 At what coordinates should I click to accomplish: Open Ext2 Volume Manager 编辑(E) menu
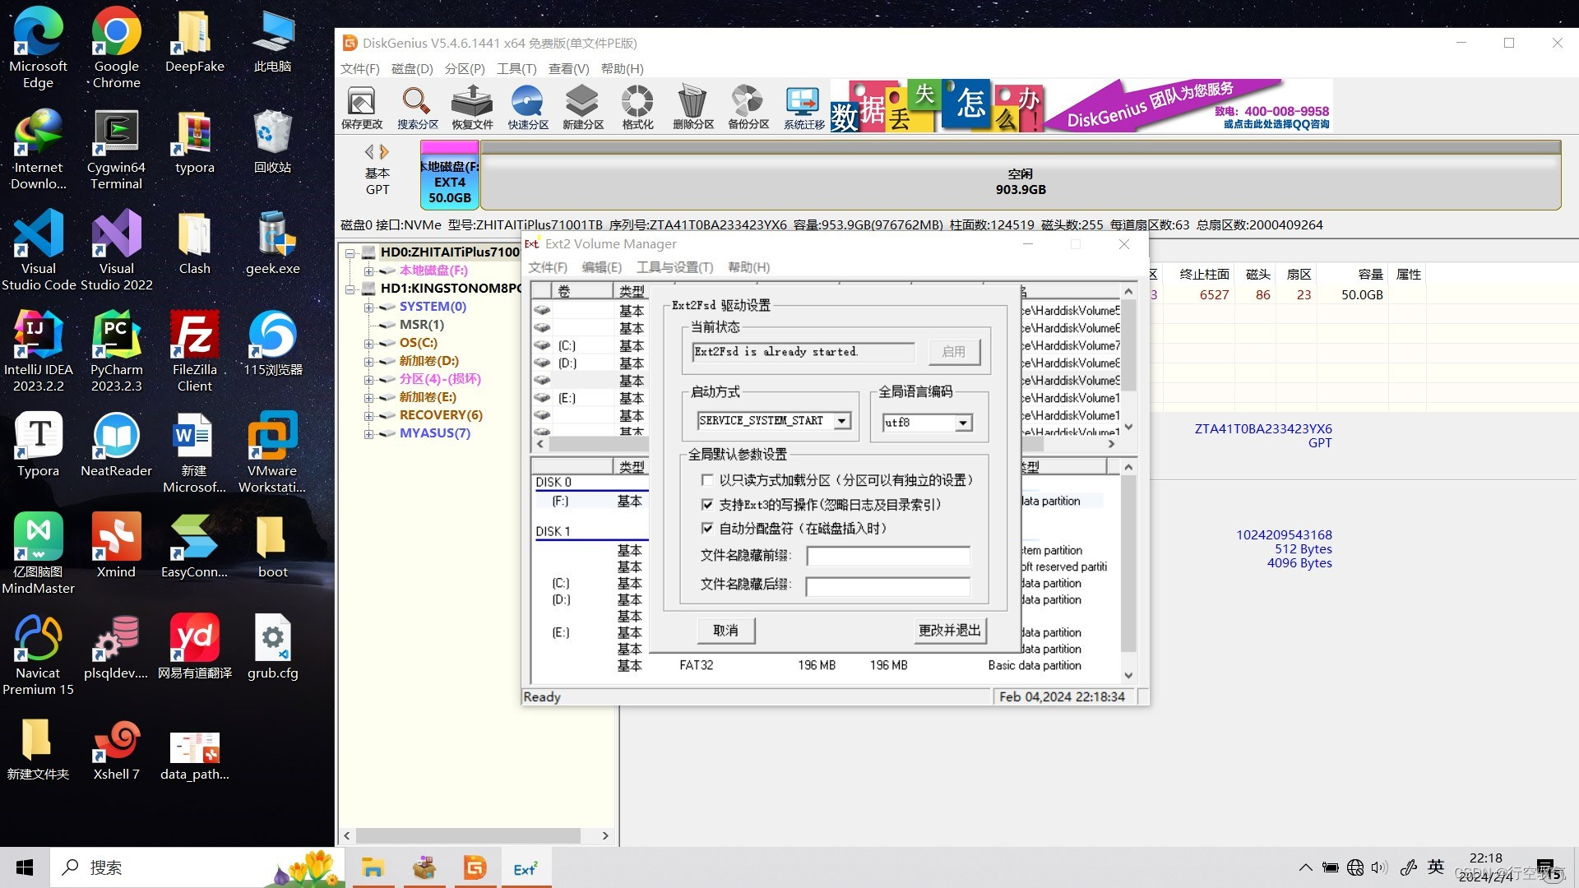click(601, 267)
